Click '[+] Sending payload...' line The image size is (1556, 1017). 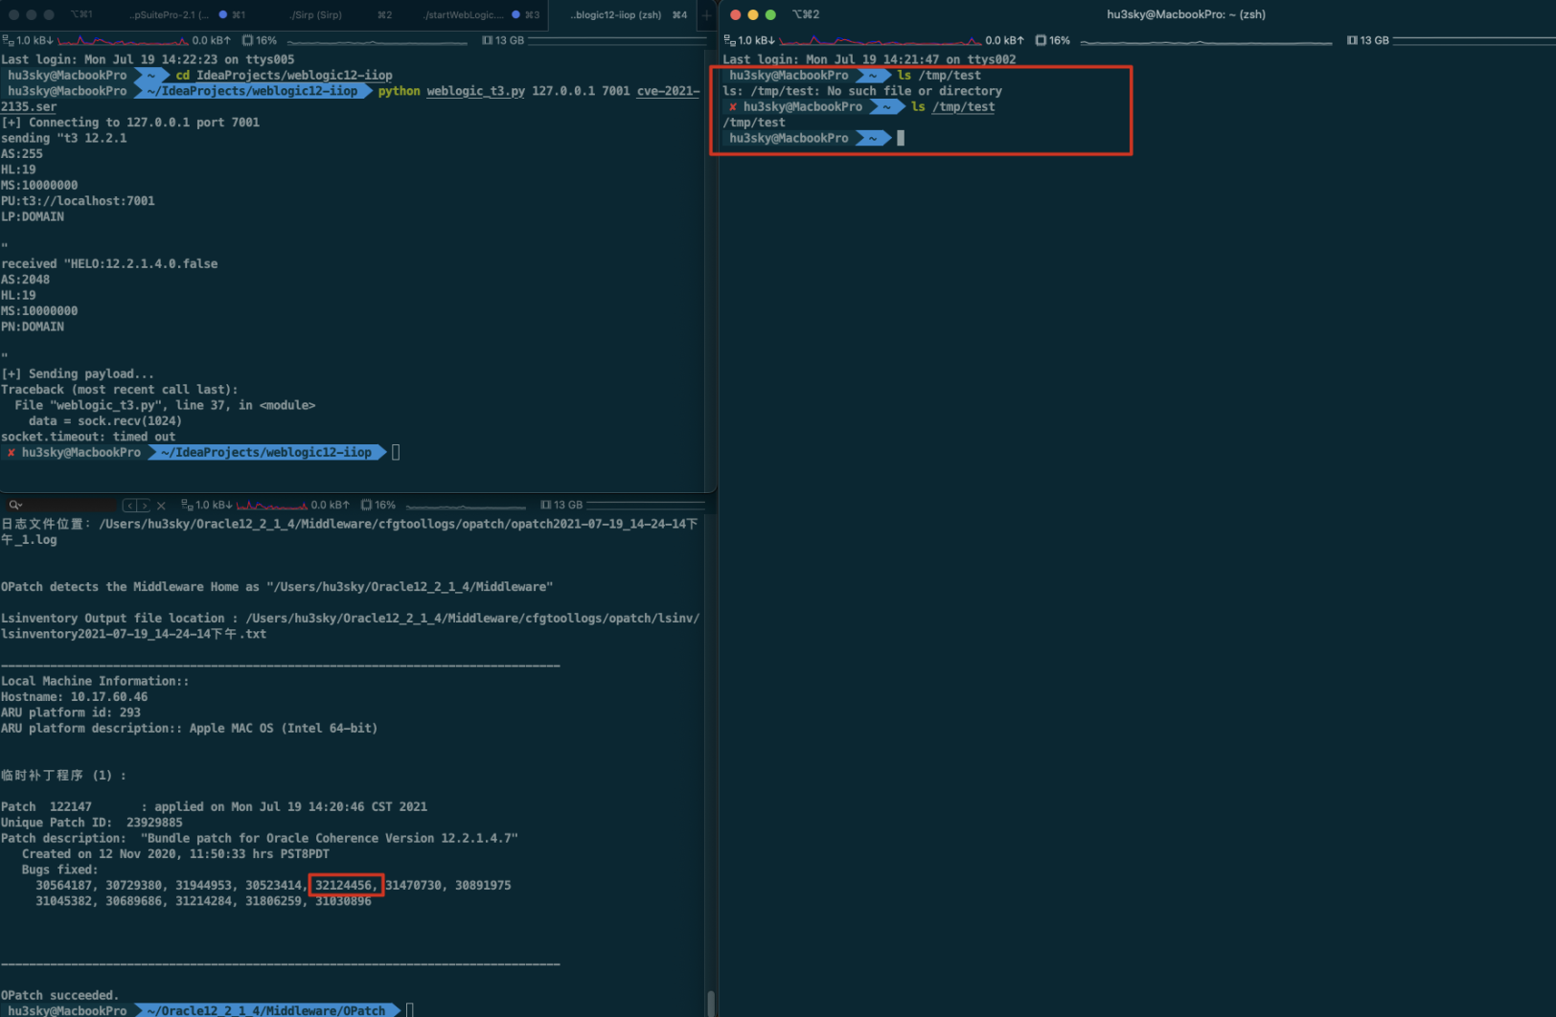coord(77,373)
